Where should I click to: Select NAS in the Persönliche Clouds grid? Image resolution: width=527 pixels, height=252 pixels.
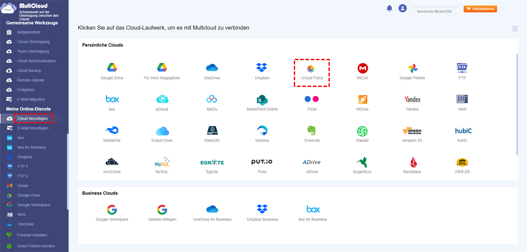(x=462, y=99)
